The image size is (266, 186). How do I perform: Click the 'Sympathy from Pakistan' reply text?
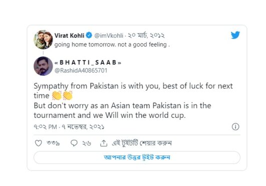tap(133, 100)
